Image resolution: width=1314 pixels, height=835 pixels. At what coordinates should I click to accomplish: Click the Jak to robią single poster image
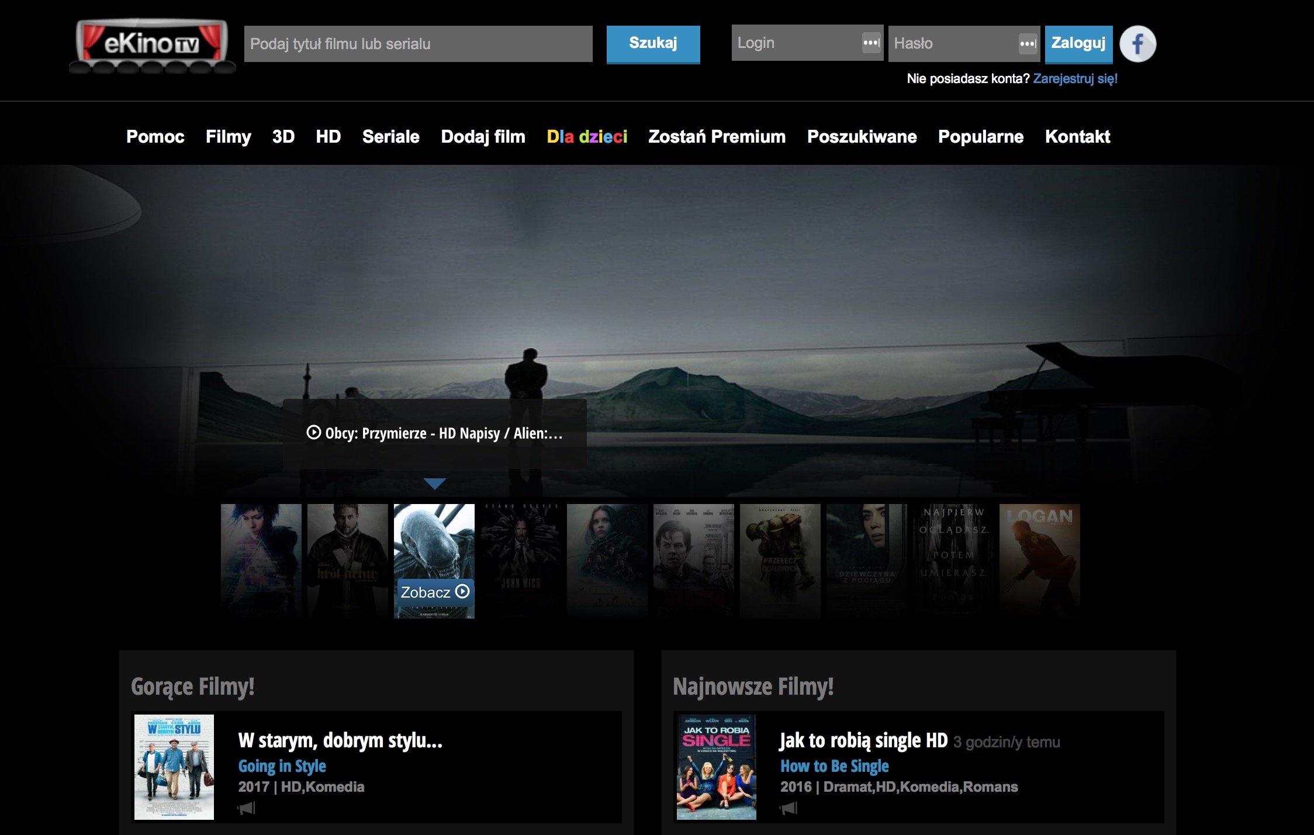point(717,767)
